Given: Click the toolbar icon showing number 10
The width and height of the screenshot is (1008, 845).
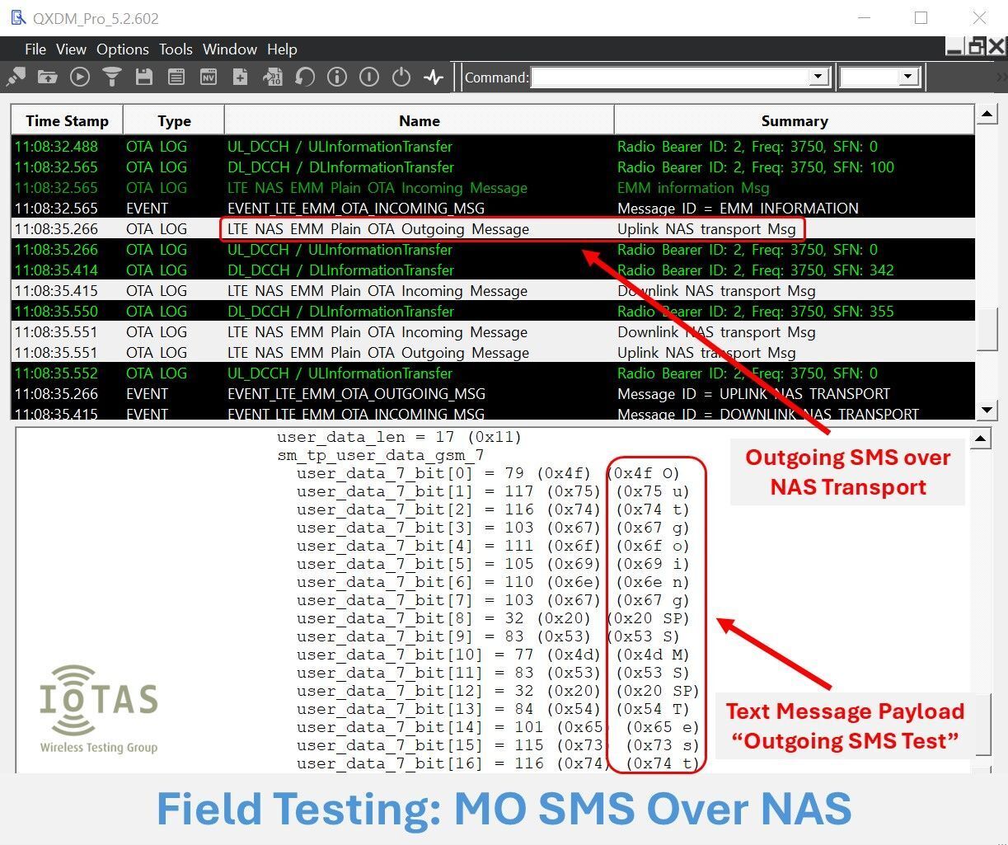Looking at the screenshot, I should click(x=272, y=77).
